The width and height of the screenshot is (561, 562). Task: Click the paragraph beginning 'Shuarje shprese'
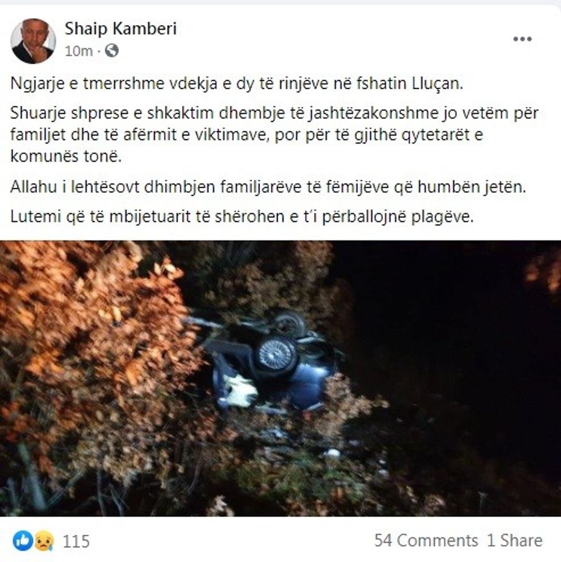click(274, 134)
